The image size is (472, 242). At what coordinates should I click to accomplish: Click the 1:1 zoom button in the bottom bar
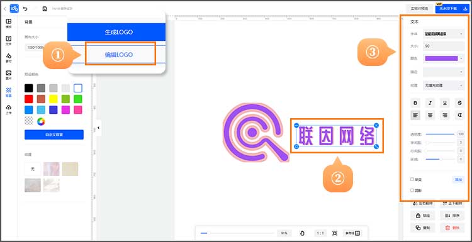point(320,233)
